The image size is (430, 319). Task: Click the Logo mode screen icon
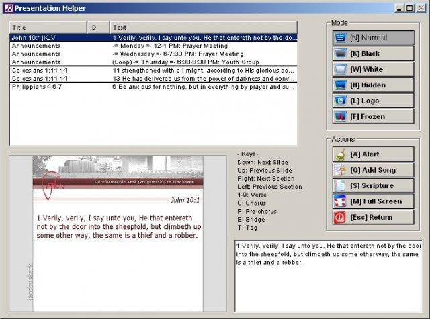(341, 101)
